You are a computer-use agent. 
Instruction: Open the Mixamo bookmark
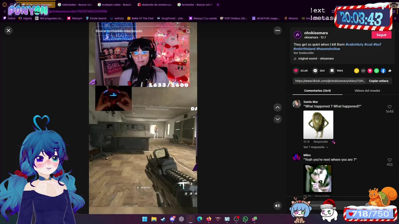[291, 18]
